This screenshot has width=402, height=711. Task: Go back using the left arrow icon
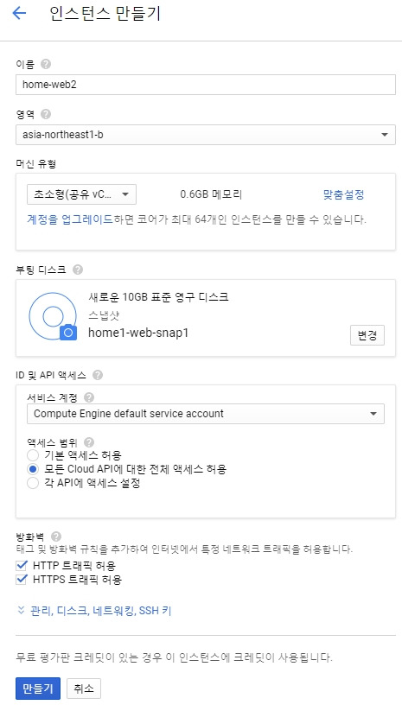point(19,13)
